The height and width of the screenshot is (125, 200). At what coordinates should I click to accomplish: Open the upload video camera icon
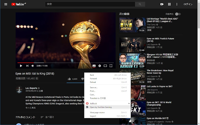162,4
